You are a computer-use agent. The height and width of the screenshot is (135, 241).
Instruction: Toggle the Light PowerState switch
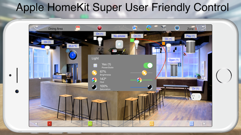point(148,65)
